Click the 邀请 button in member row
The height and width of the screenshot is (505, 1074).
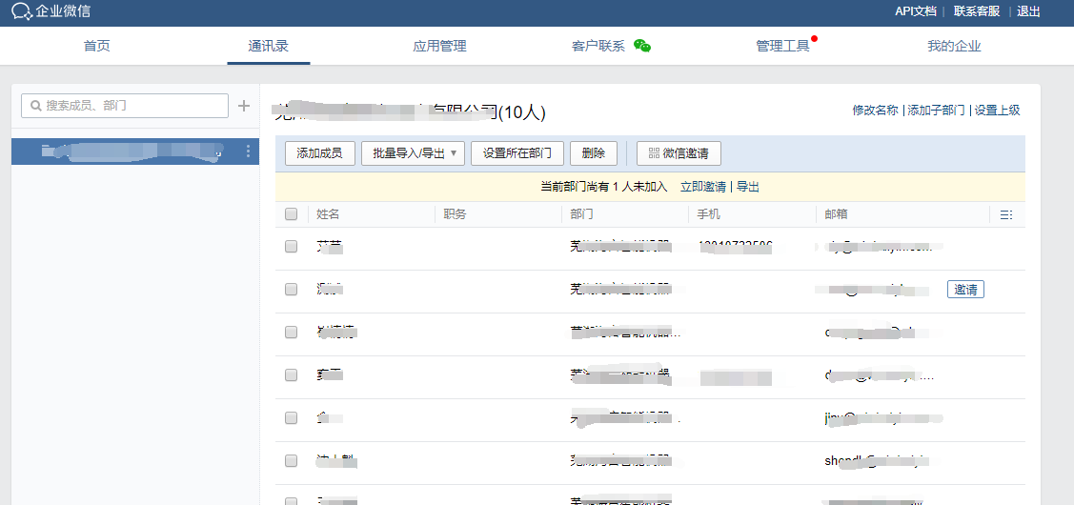pyautogui.click(x=965, y=290)
